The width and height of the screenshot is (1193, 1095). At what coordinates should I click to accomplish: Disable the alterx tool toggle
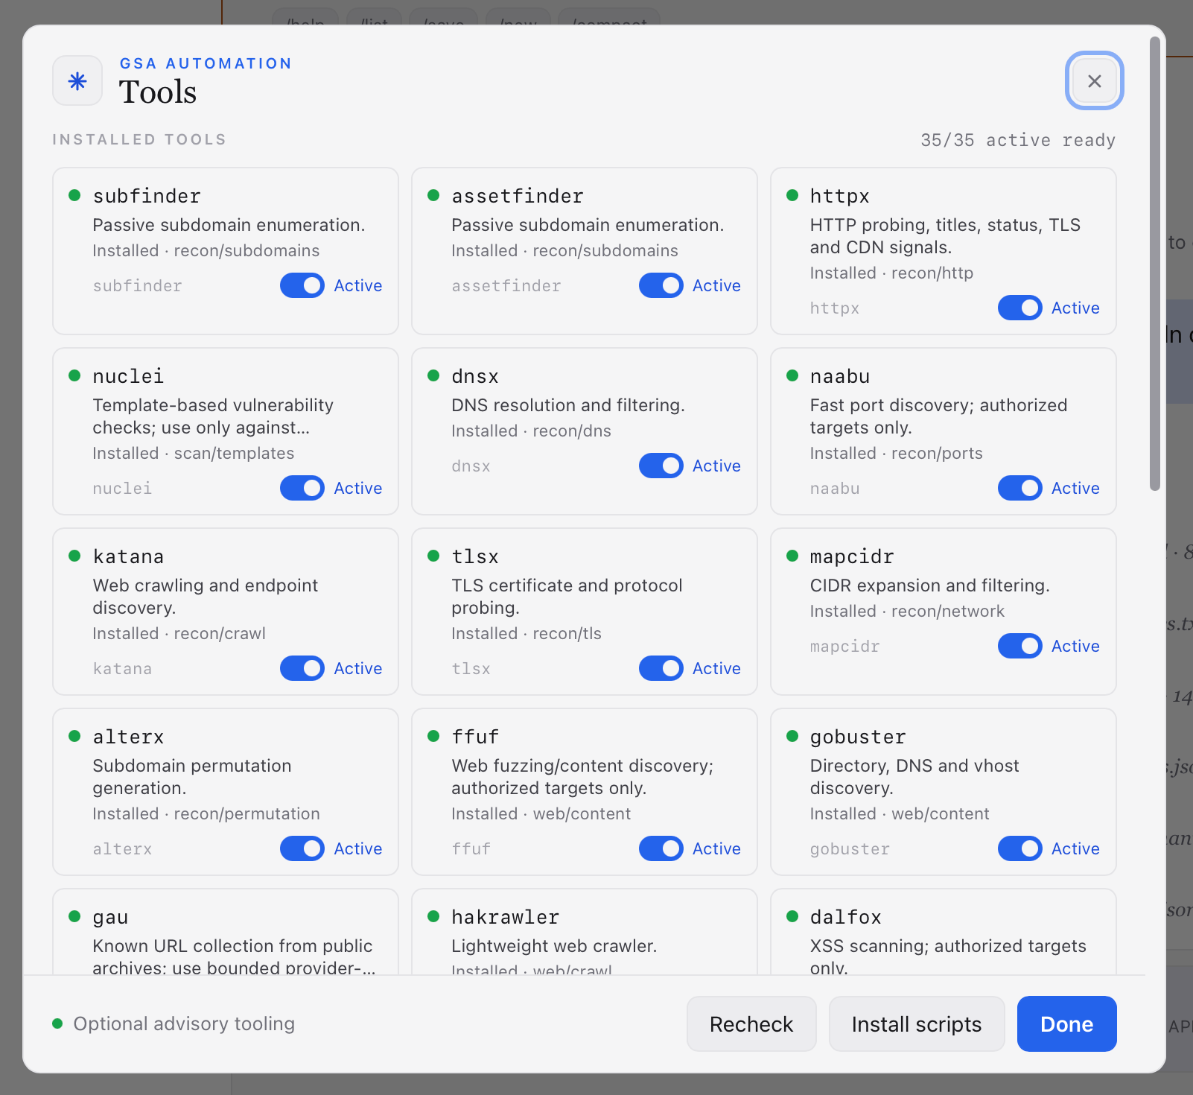pyautogui.click(x=302, y=848)
